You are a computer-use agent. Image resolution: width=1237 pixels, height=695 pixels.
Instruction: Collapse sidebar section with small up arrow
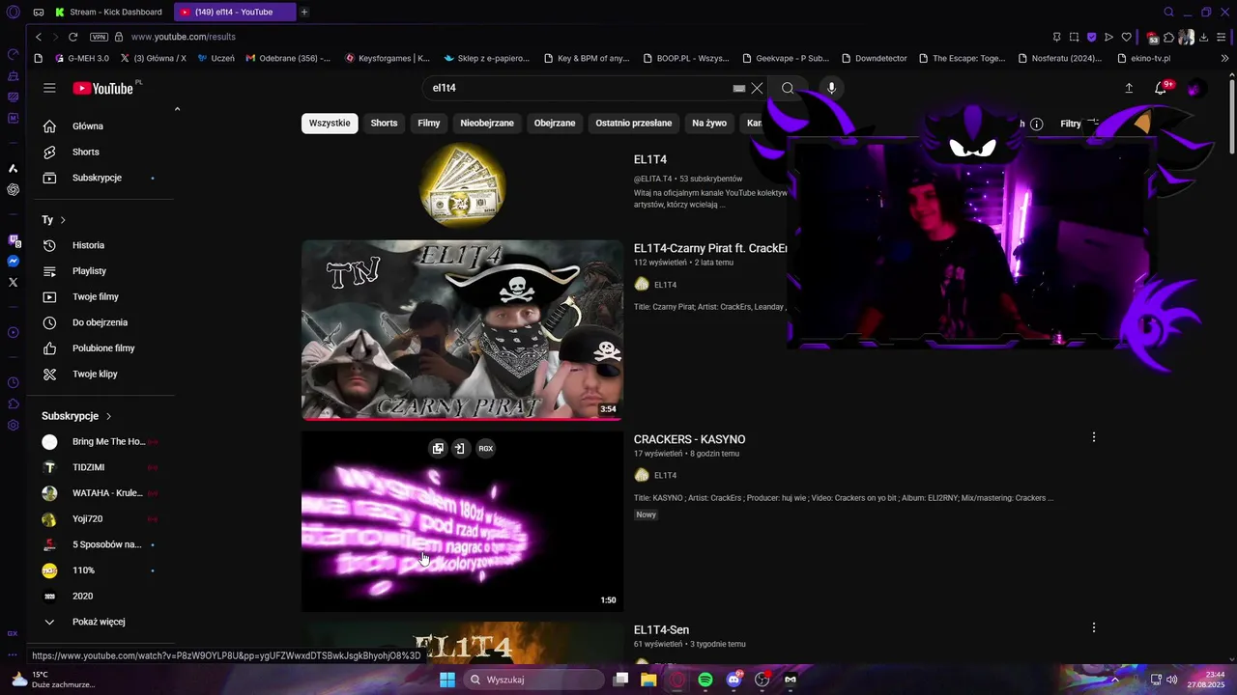pos(177,109)
